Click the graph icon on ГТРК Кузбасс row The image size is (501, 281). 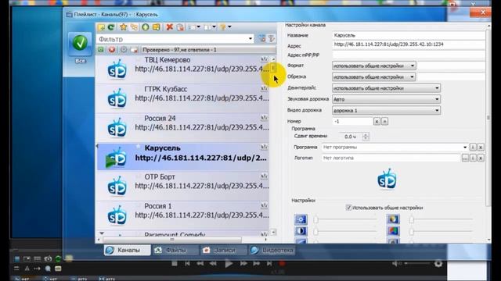click(264, 88)
